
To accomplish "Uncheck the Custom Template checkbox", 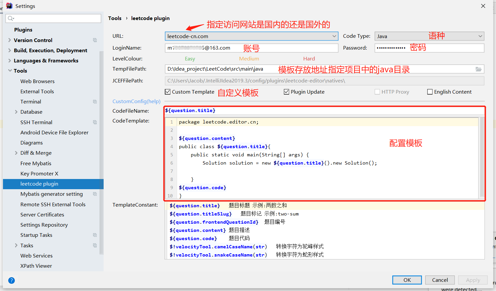I will pyautogui.click(x=168, y=92).
